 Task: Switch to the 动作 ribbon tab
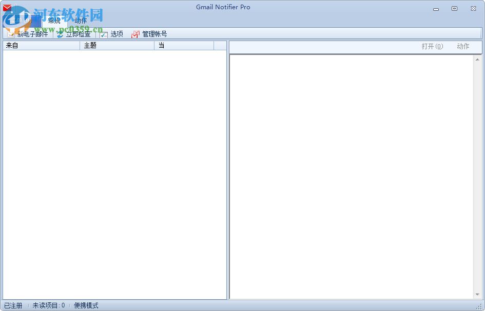pos(81,21)
